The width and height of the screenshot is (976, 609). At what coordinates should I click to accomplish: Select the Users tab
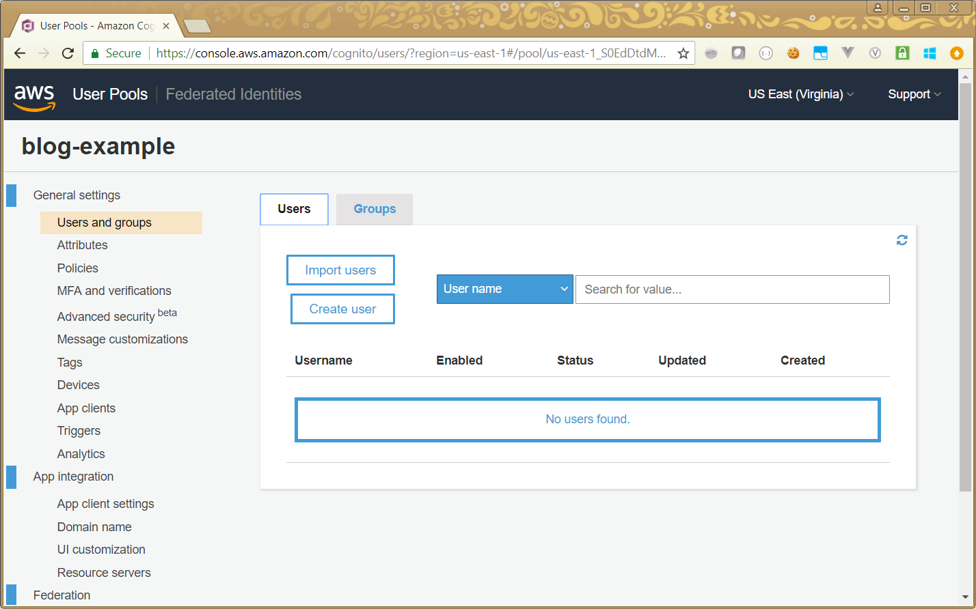tap(294, 209)
